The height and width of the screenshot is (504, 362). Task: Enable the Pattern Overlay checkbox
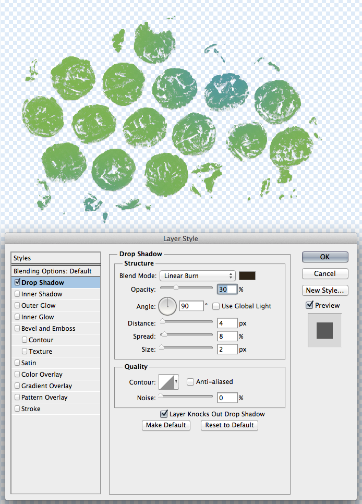17,397
